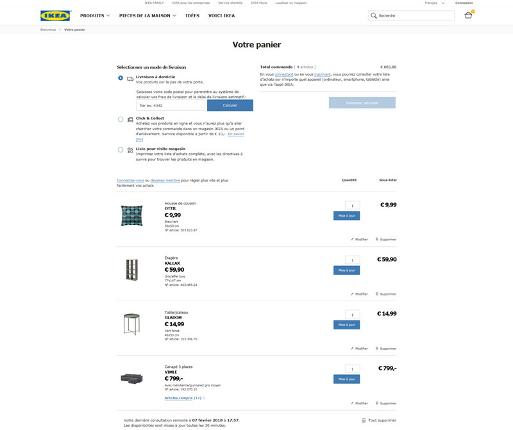Click the quantity field for GLADOM
The width and height of the screenshot is (513, 430).
(352, 315)
